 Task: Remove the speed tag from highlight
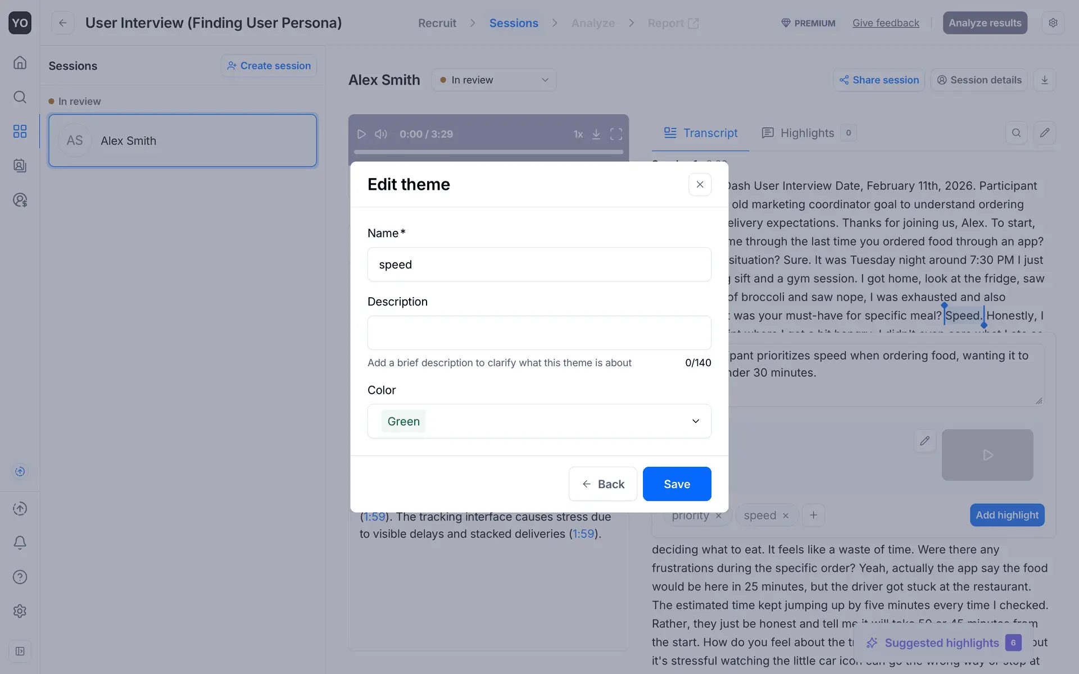click(786, 516)
